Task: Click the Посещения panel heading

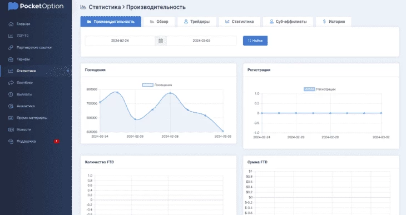Action: pos(95,70)
